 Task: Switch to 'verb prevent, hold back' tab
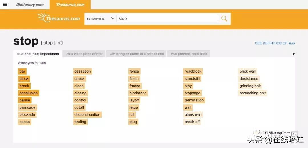pyautogui.click(x=189, y=54)
